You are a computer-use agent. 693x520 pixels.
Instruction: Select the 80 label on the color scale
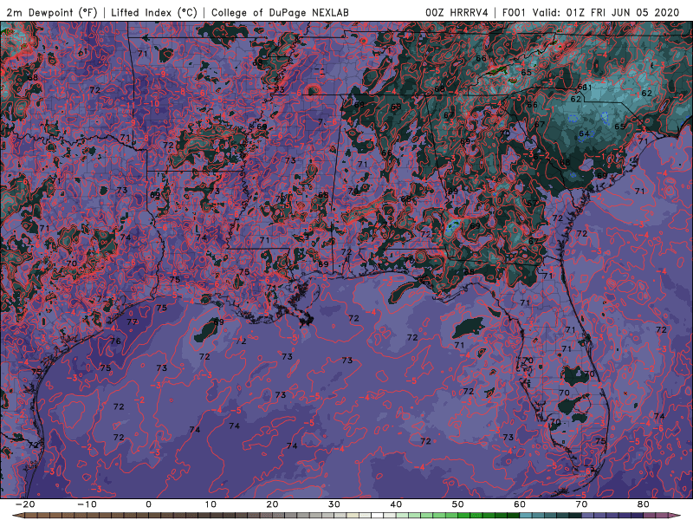(x=644, y=504)
